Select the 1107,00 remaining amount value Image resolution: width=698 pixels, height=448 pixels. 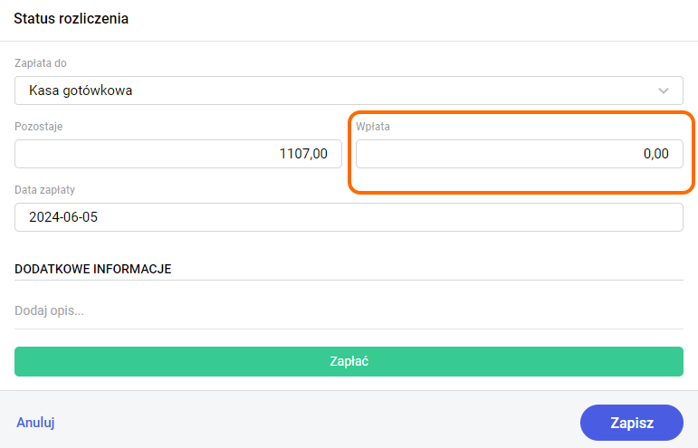point(303,154)
